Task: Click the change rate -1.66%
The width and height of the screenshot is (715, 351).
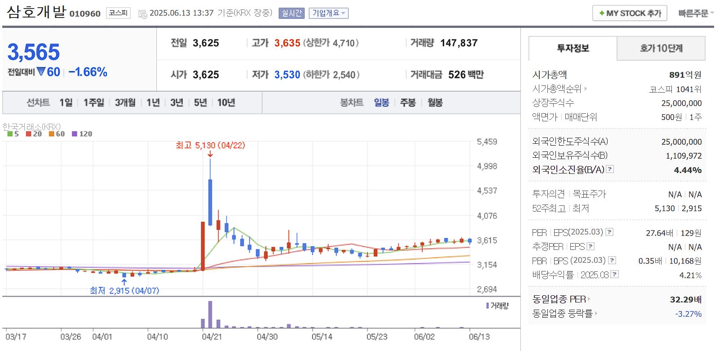Action: coord(88,72)
